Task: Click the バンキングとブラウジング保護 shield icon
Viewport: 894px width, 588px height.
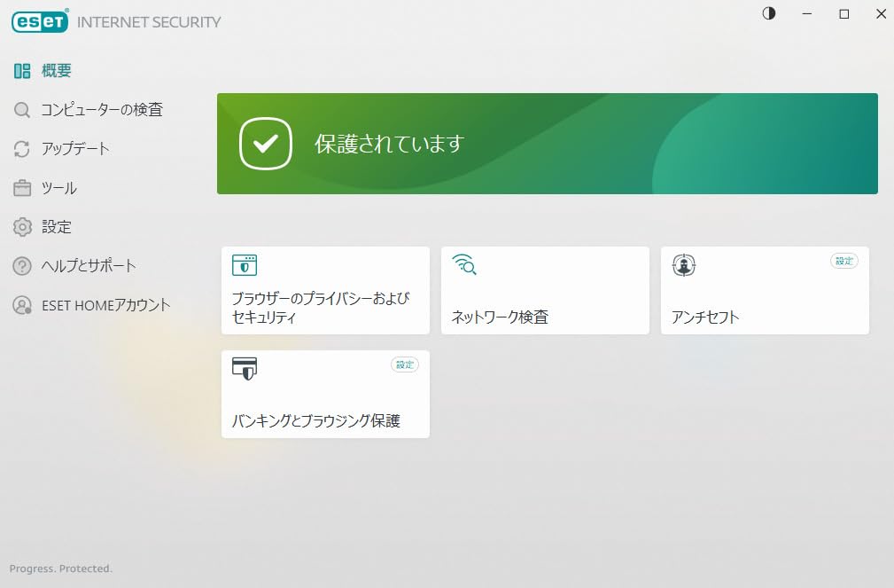Action: pyautogui.click(x=244, y=367)
